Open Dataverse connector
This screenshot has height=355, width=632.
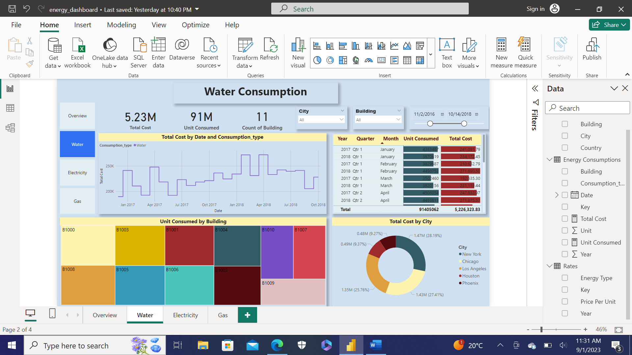[182, 49]
